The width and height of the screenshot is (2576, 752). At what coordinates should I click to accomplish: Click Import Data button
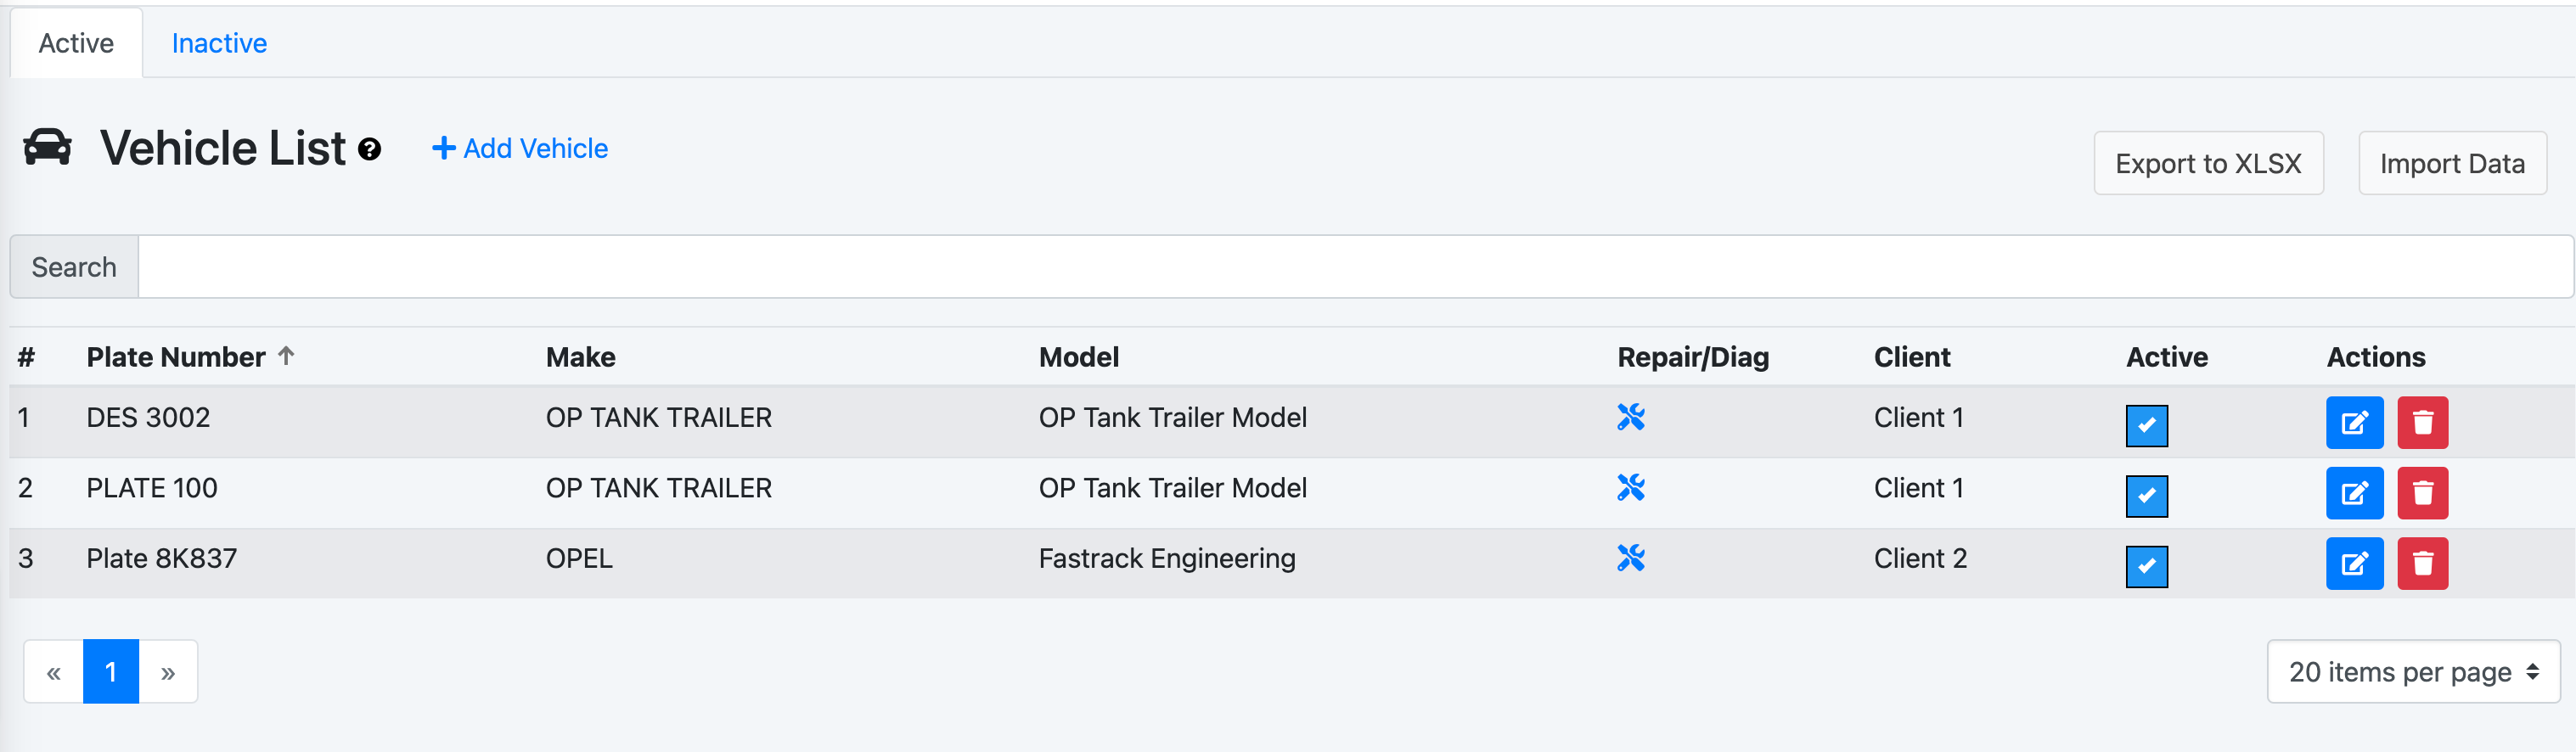coord(2452,163)
